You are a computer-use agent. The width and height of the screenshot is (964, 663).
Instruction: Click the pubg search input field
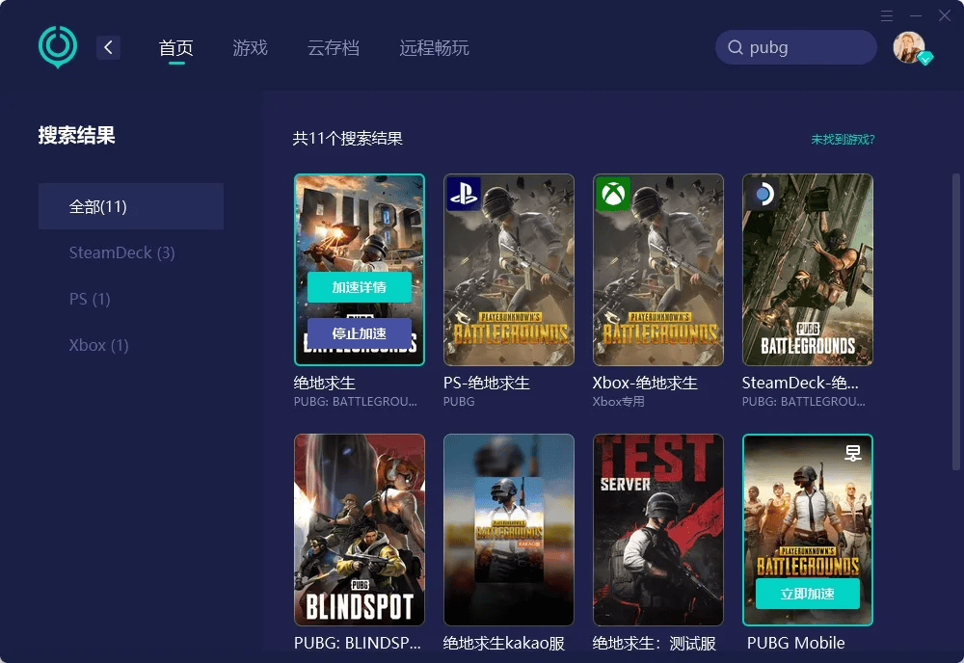click(796, 47)
